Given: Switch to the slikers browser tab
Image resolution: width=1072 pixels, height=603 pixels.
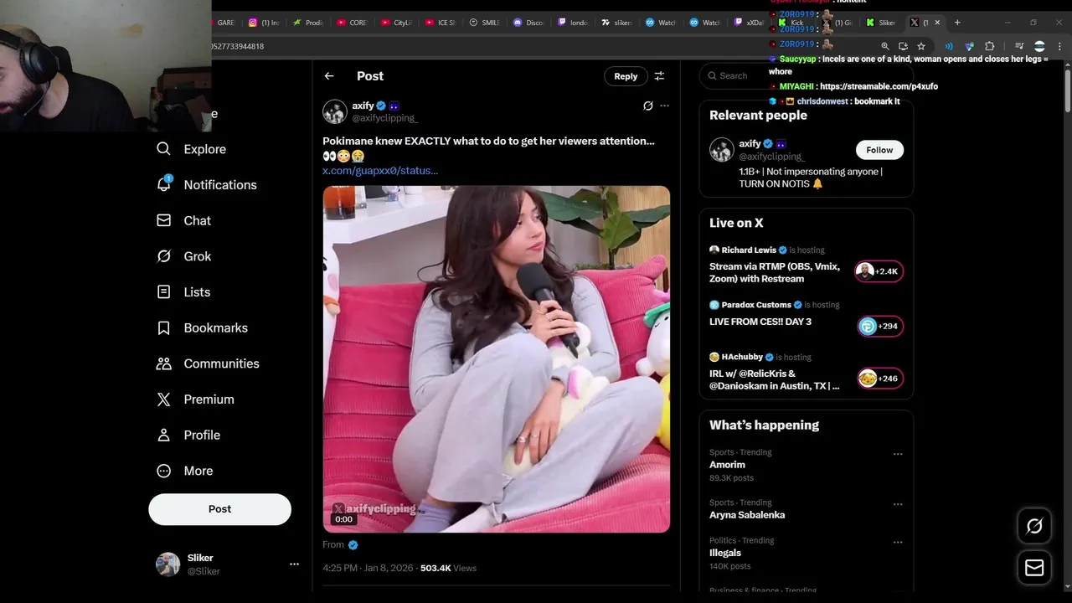Looking at the screenshot, I should 616,23.
